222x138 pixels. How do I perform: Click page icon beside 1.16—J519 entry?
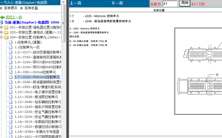point(11,122)
